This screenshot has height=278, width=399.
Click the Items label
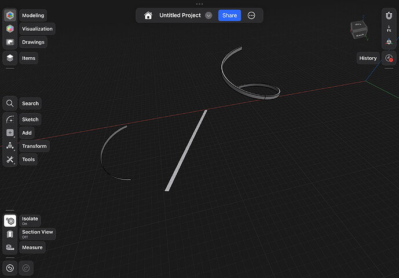(28, 58)
